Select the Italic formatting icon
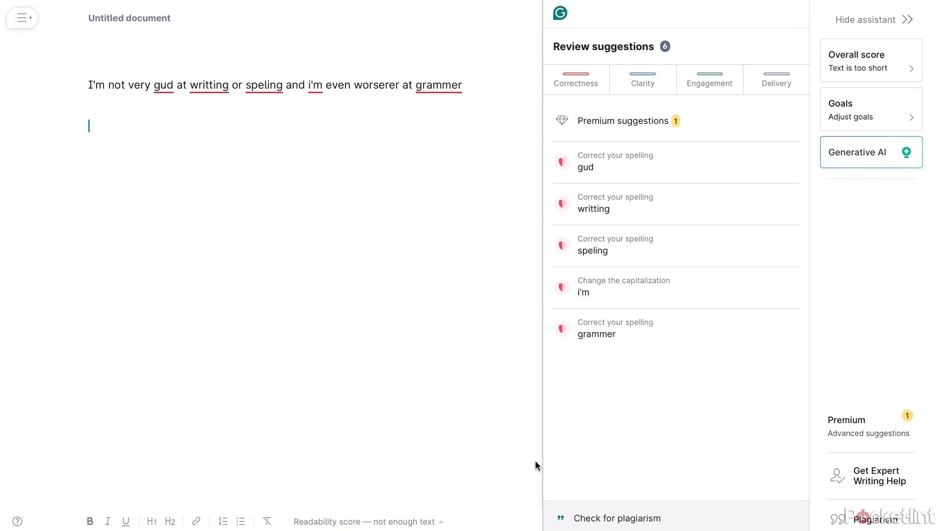This screenshot has width=944, height=531. click(x=107, y=521)
